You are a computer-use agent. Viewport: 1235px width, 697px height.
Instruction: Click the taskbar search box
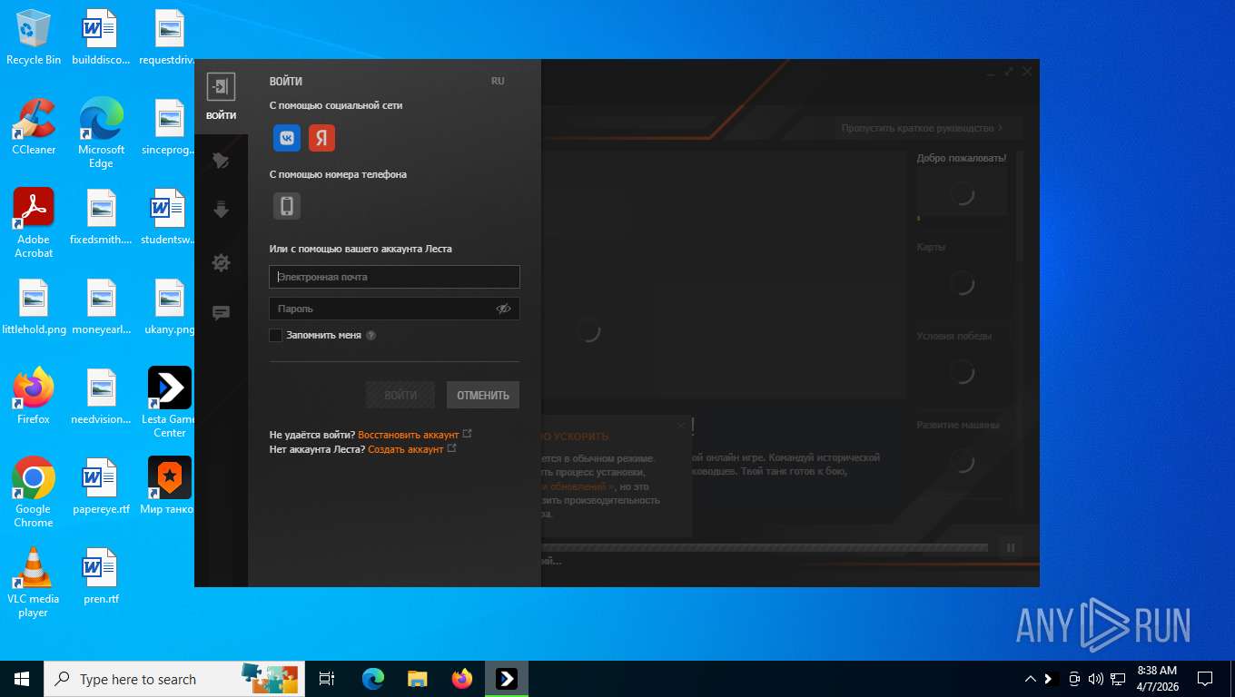(173, 679)
